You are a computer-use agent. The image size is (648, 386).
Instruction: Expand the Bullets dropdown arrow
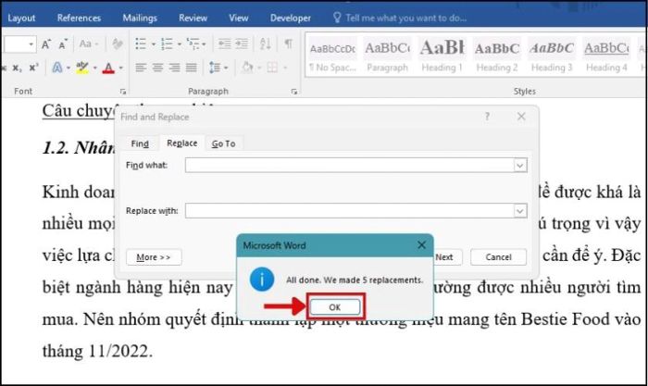[x=153, y=44]
